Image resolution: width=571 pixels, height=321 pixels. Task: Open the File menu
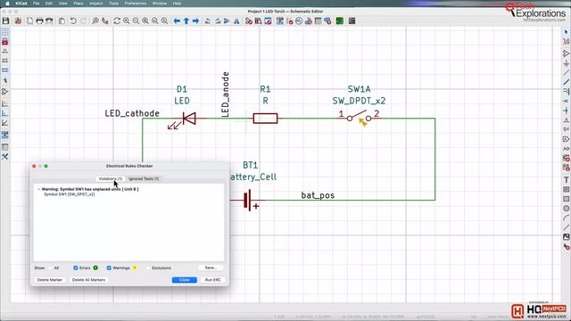point(36,4)
